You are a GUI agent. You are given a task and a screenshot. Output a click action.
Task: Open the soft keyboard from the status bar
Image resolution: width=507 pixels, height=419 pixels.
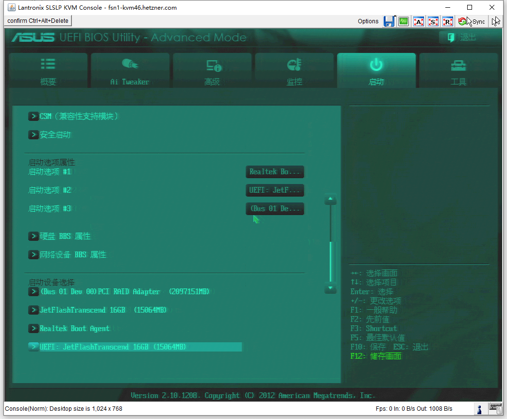(496, 409)
